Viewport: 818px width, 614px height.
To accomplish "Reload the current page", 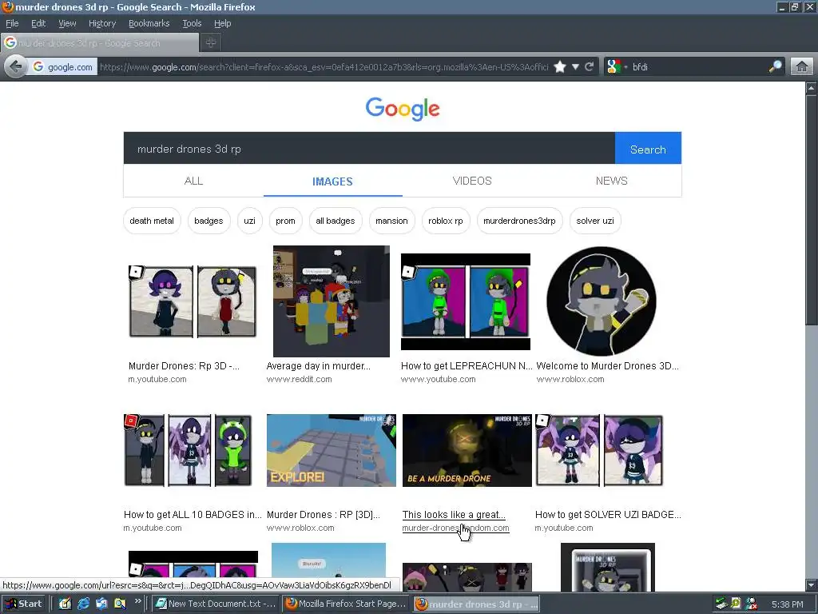I will click(x=590, y=67).
